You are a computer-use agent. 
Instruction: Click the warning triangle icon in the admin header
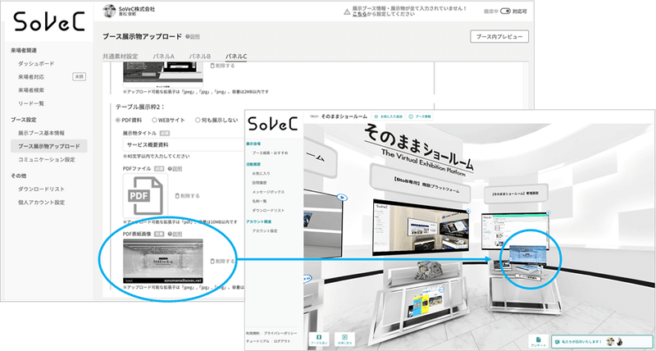click(x=347, y=12)
